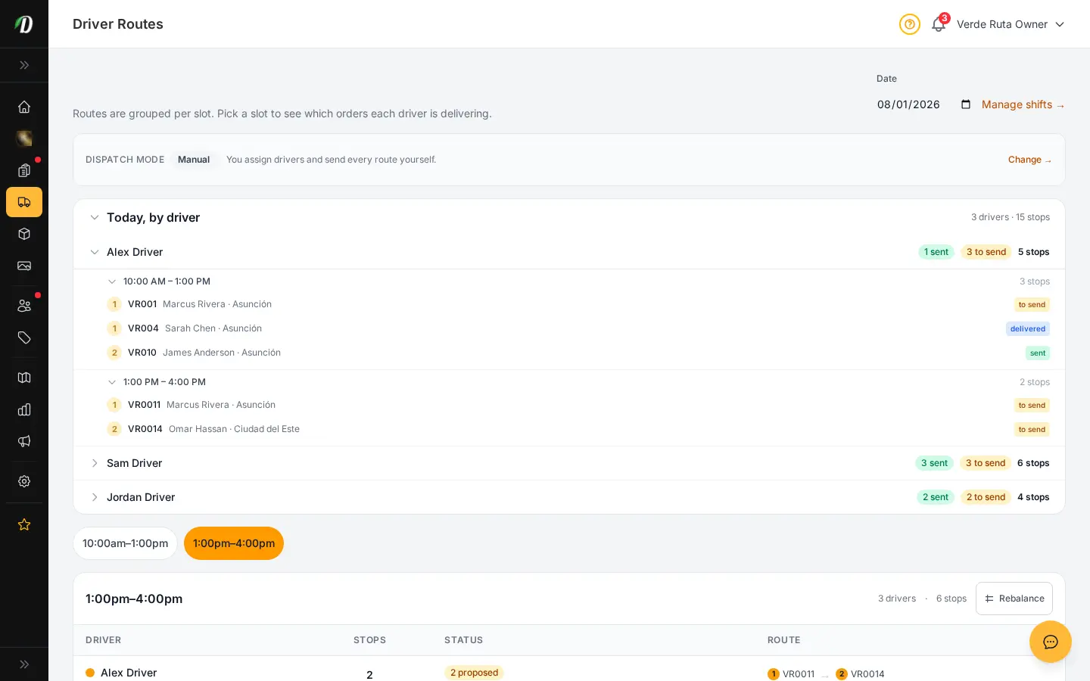Expand the Sam Driver row

569,463
